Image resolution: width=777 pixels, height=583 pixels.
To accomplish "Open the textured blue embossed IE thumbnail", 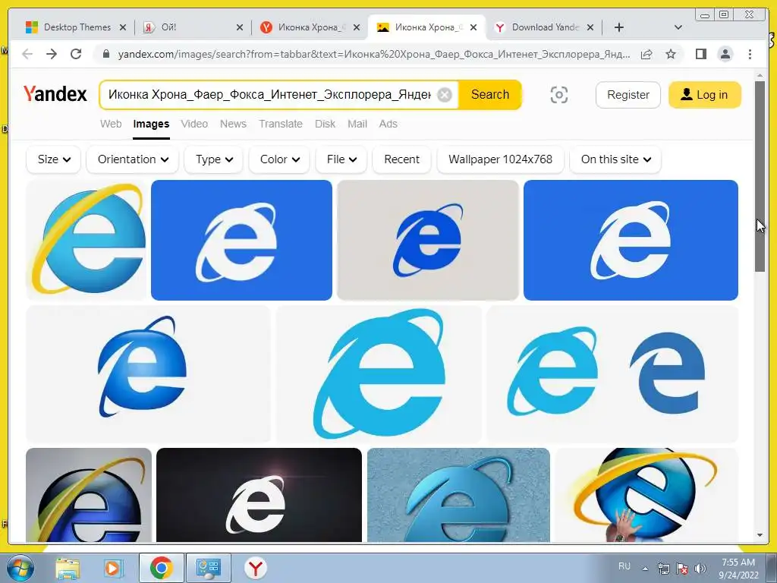I will tap(458, 495).
